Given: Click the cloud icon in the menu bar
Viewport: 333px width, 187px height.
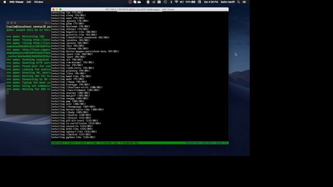Looking at the screenshot, I should (139, 2).
